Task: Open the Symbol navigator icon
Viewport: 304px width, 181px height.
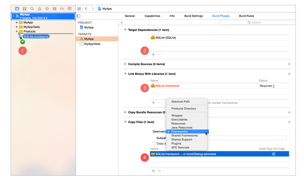Action: [x=25, y=9]
